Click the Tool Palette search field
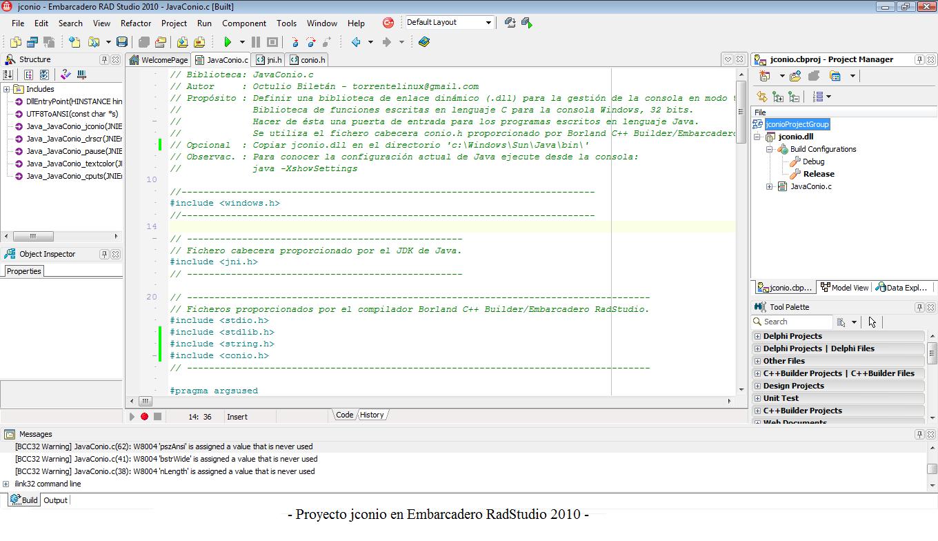The image size is (938, 541). 792,322
